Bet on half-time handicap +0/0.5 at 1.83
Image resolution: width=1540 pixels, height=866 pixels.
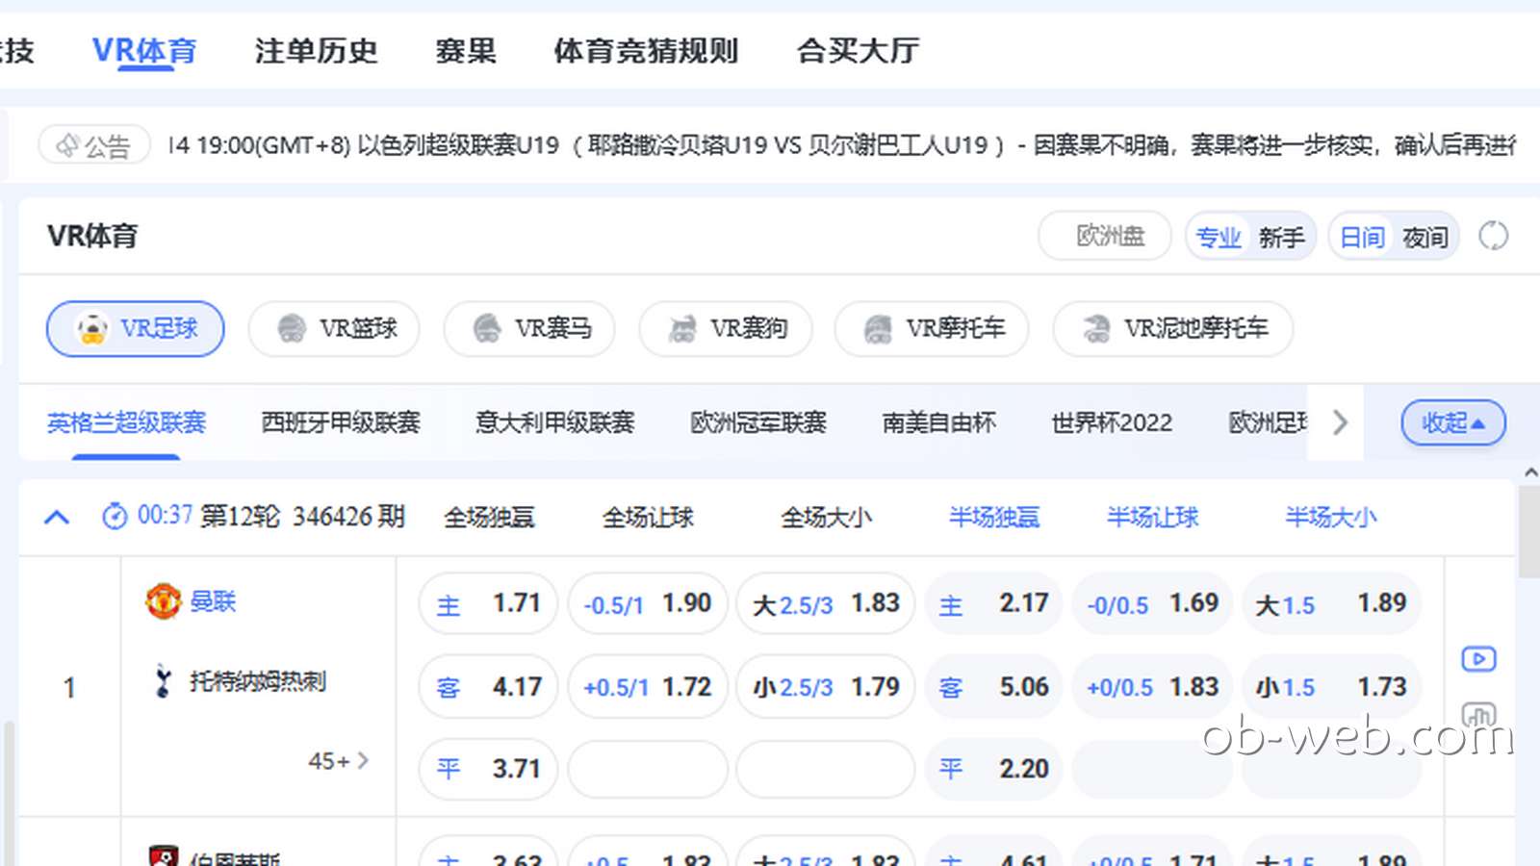pos(1152,687)
